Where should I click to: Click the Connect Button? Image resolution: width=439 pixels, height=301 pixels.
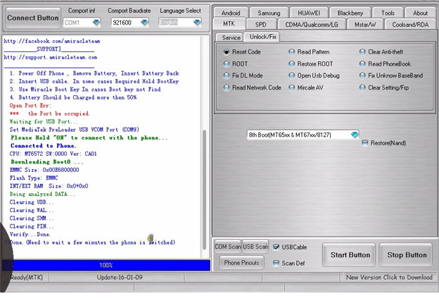(33, 18)
